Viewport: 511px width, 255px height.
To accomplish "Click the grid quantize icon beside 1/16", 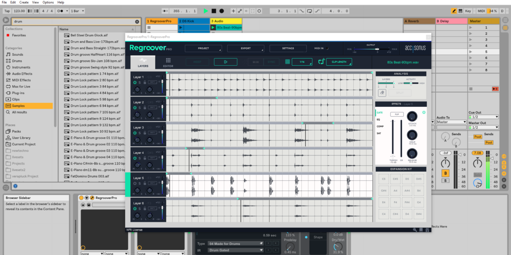I will coord(287,62).
